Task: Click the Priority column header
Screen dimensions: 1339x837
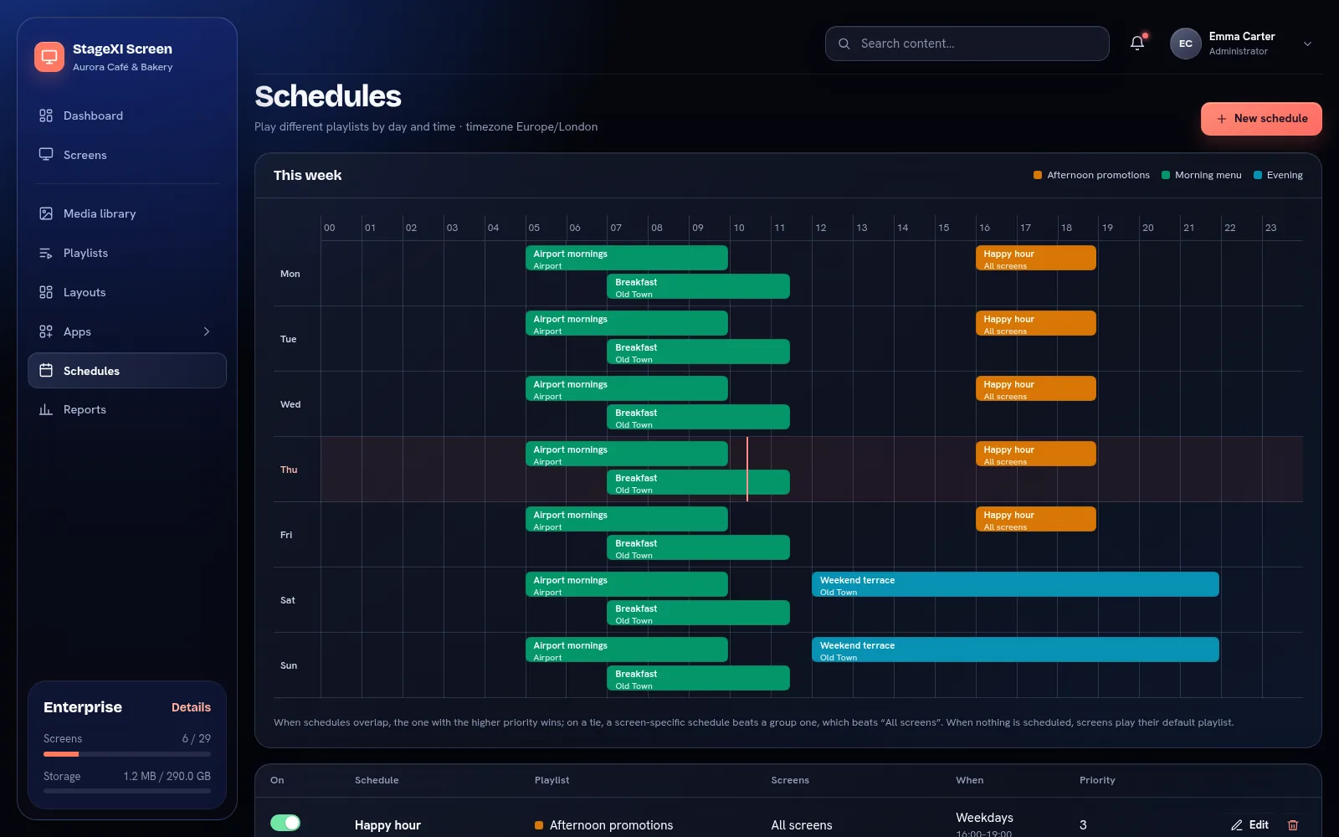Action: pyautogui.click(x=1097, y=780)
